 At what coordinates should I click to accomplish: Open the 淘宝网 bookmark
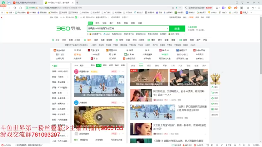[63, 12]
